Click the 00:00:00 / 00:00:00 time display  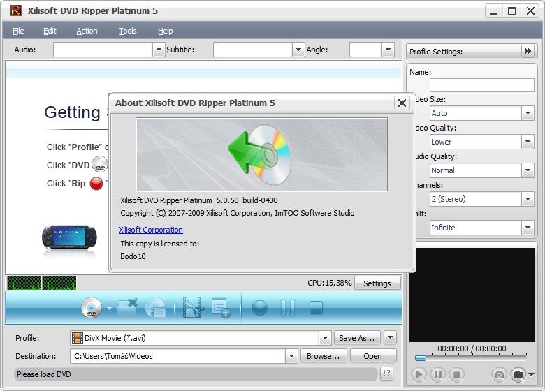click(x=472, y=348)
